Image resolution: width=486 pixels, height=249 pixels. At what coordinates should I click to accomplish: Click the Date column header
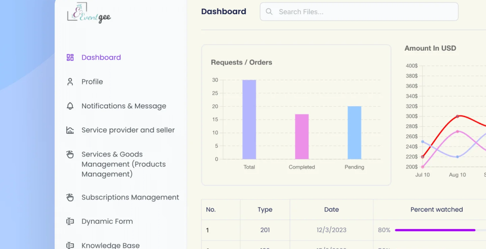point(331,210)
